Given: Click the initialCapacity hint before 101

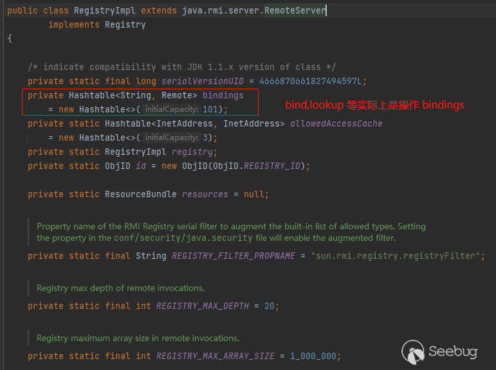Looking at the screenshot, I should (x=171, y=109).
